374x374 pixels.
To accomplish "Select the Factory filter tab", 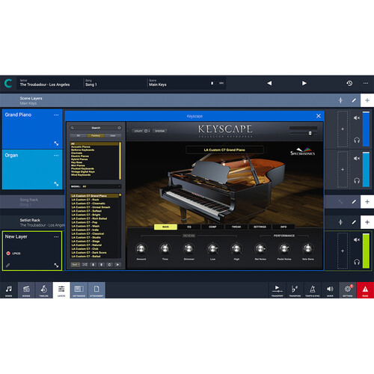I will (x=96, y=135).
